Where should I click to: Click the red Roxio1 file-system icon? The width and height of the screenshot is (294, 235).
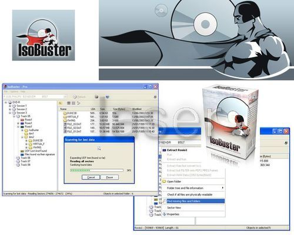(x=22, y=120)
